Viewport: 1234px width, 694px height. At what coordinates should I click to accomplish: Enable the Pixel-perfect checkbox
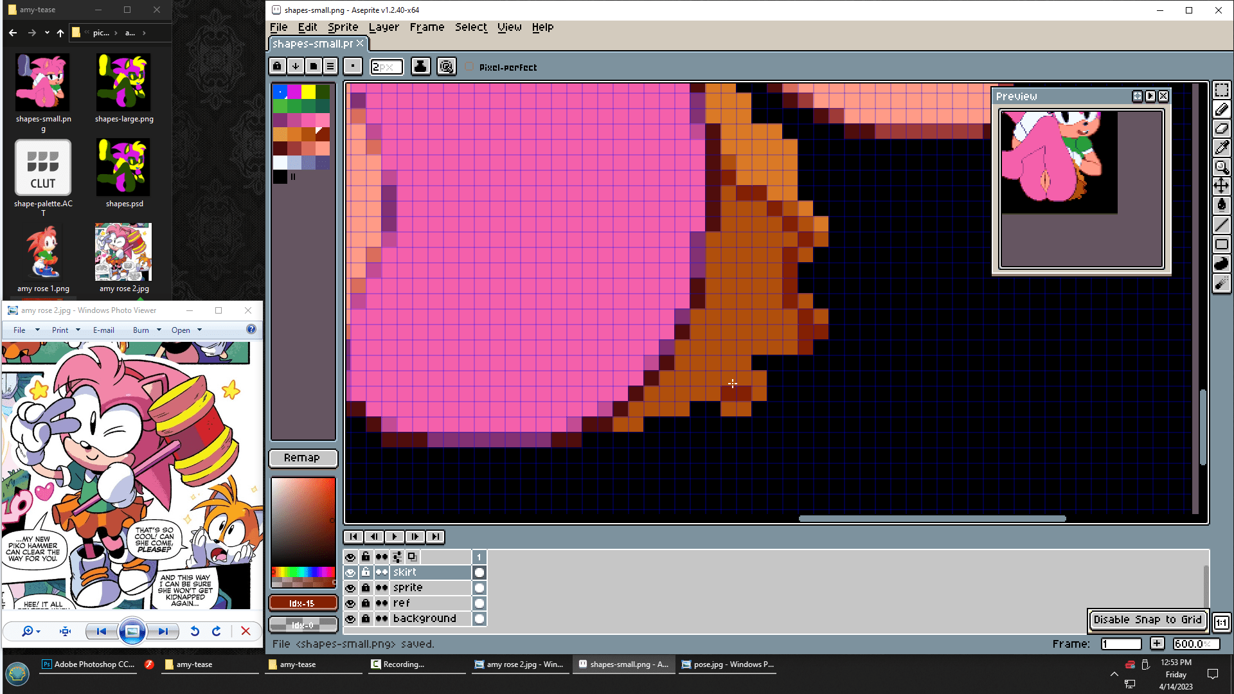469,67
